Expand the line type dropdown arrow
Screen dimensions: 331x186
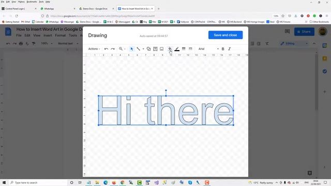click(x=143, y=49)
